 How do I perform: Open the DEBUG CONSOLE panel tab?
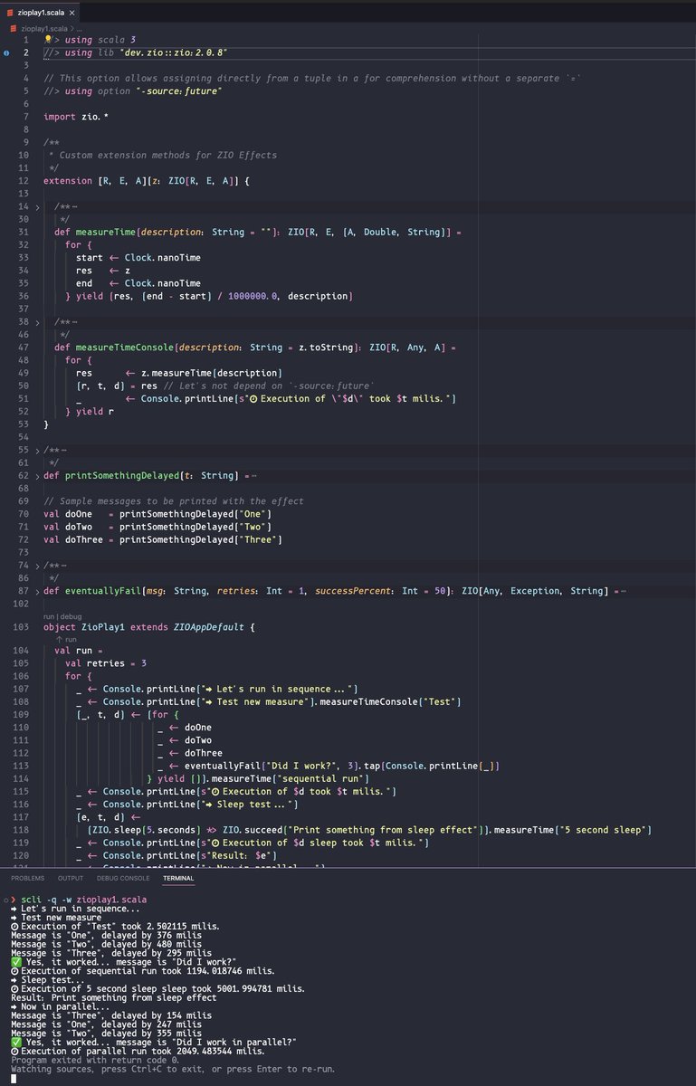tap(123, 878)
